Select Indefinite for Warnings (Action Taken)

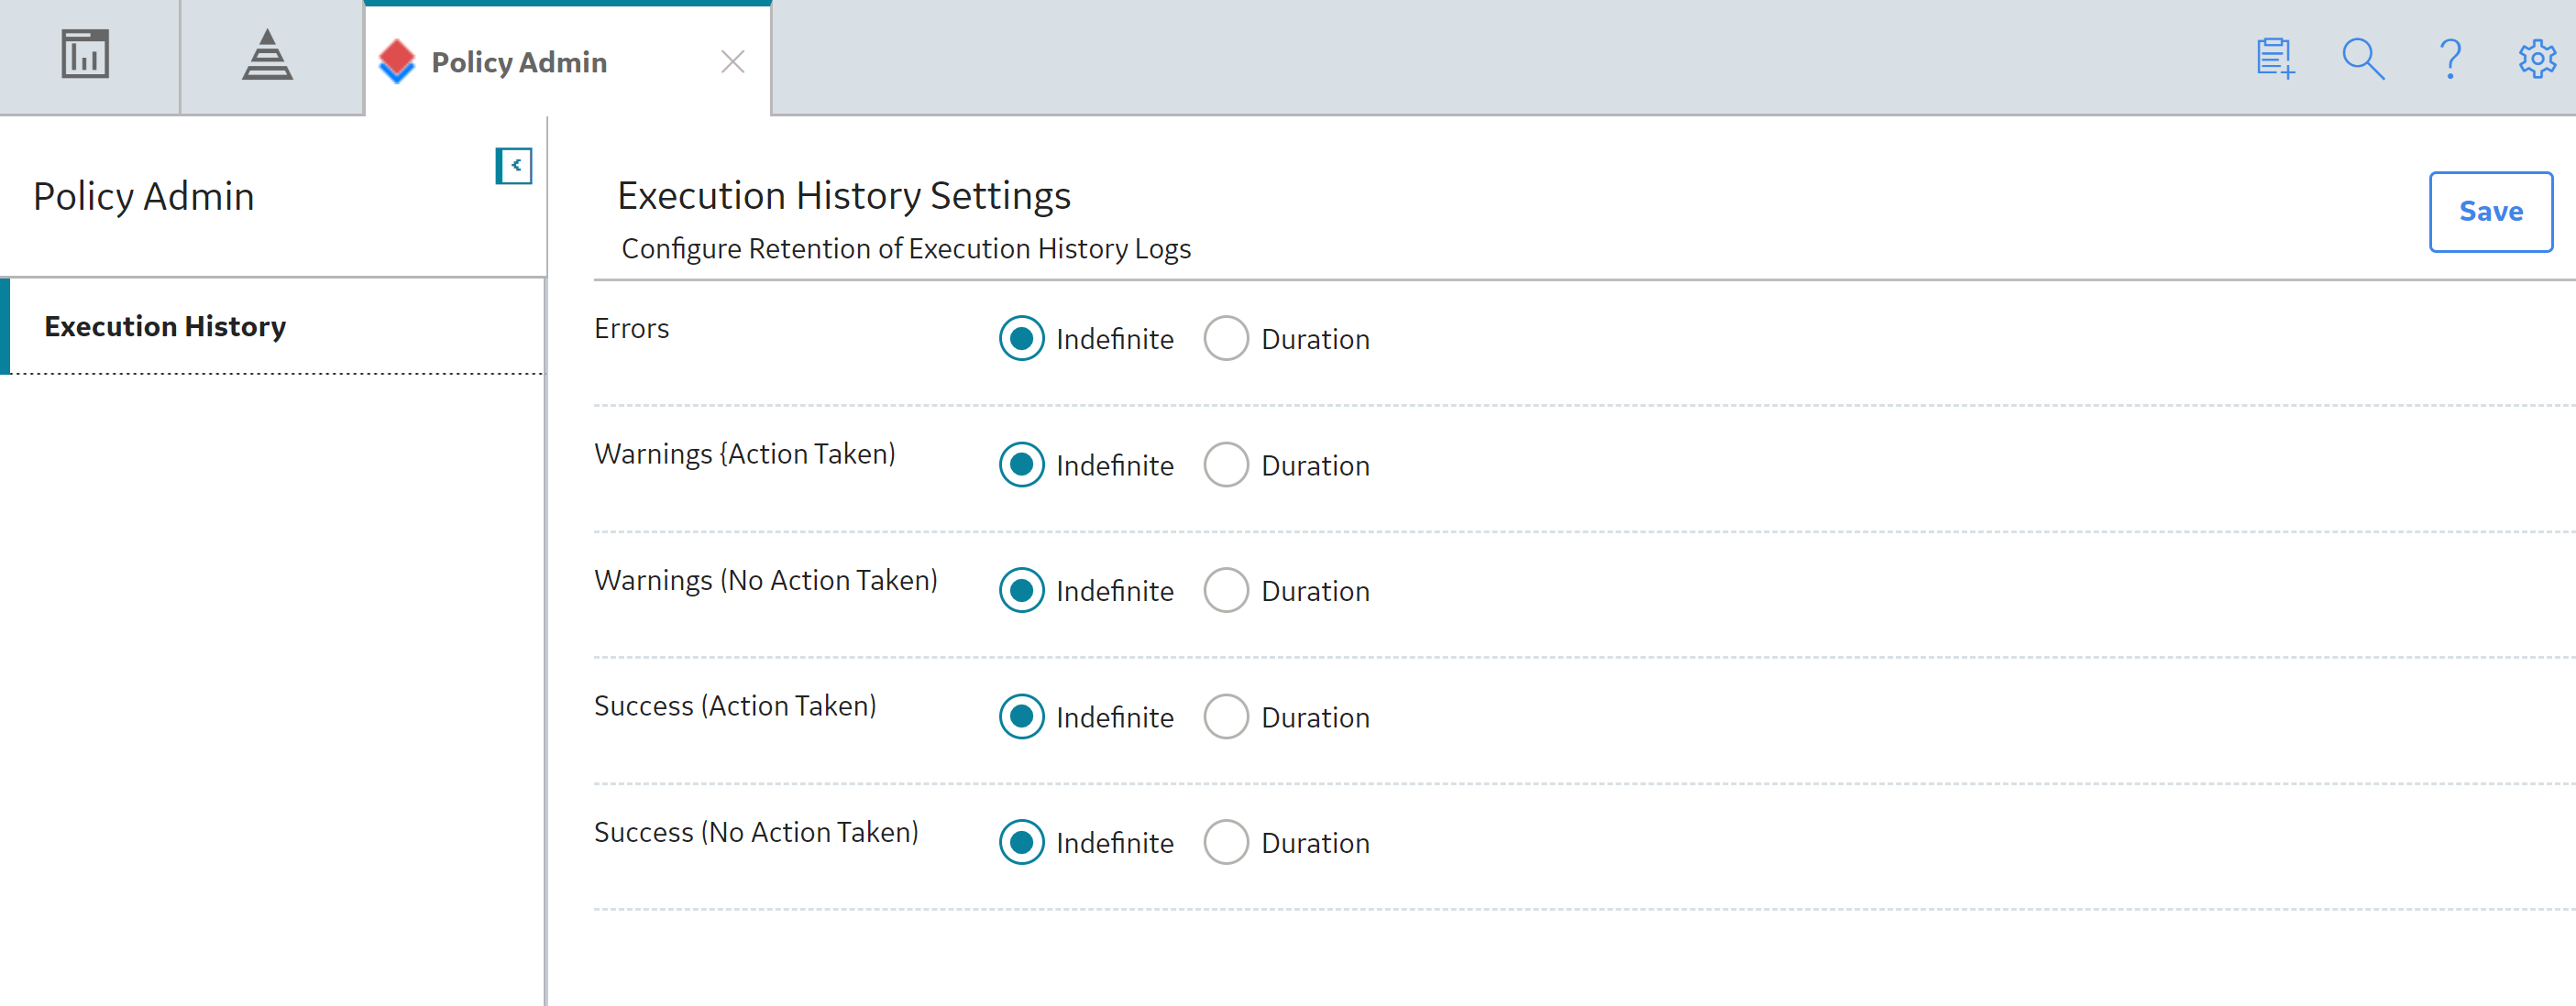(x=1021, y=465)
